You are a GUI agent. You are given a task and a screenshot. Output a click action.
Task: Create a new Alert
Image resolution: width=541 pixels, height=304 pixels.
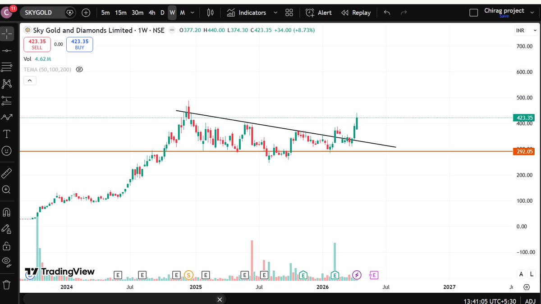318,13
